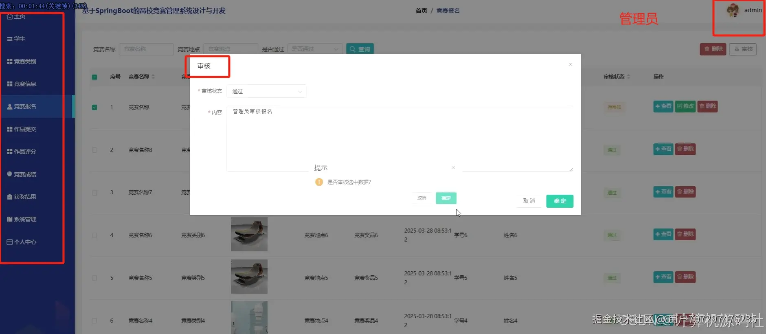Open thumbnail image in 竞赛名称4 row
Screen dimensions: 766x334
249,318
